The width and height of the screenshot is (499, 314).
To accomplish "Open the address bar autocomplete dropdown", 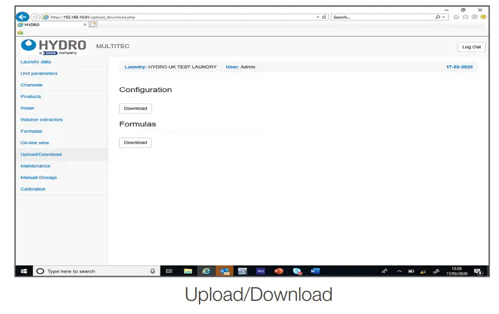I will coord(317,17).
